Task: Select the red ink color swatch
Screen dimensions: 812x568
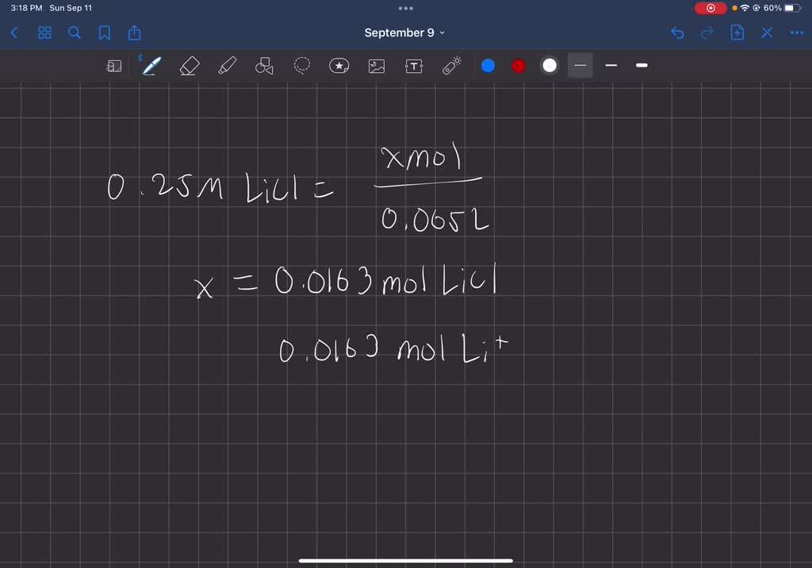Action: coord(518,66)
